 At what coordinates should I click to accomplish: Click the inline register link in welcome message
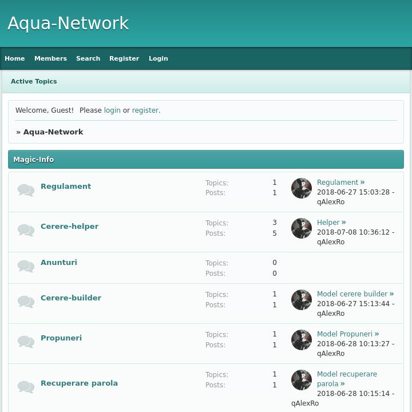click(x=145, y=110)
